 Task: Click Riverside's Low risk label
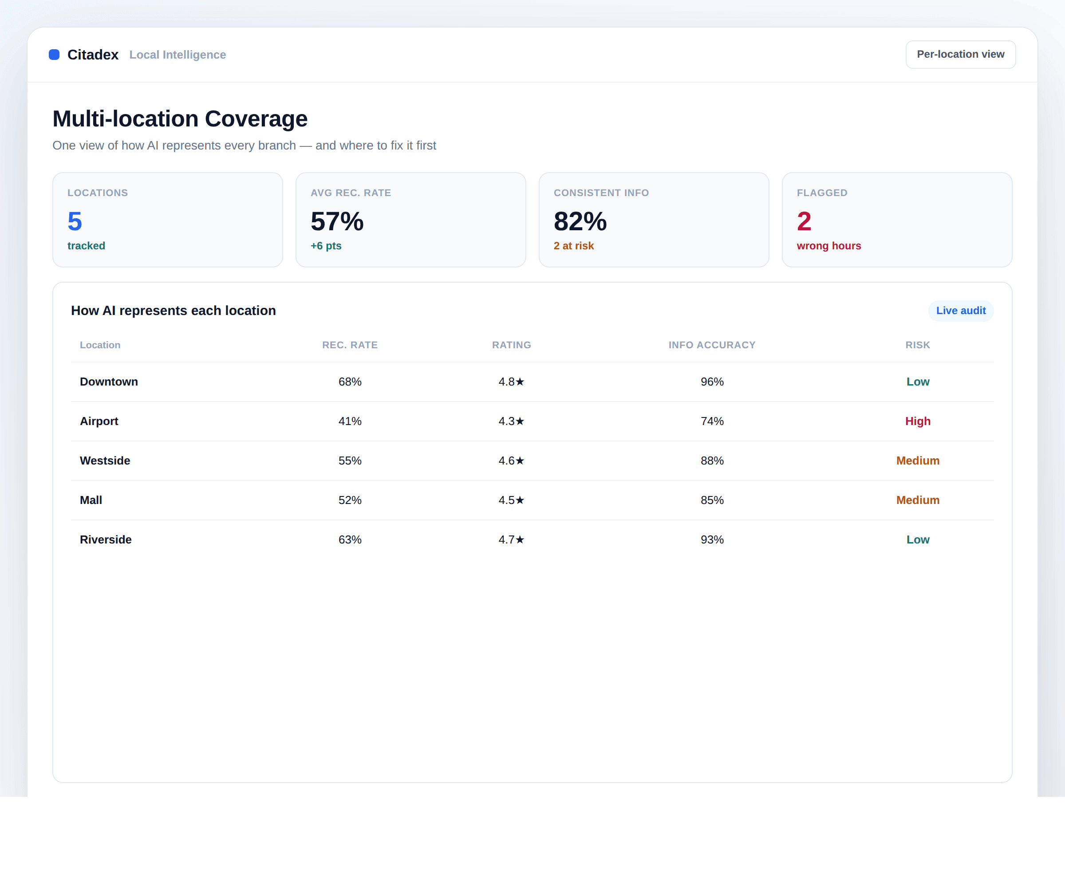click(x=918, y=539)
